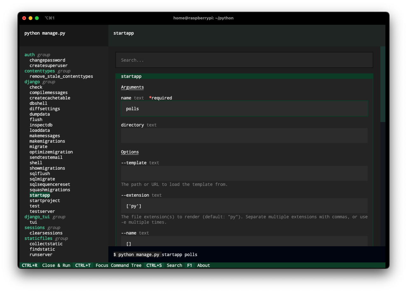Click CTRL+R Close & Run in footer
This screenshot has width=407, height=292.
(46, 265)
